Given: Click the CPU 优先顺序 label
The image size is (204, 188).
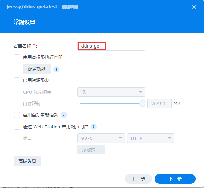Looking at the screenshot, I should tap(37, 92).
